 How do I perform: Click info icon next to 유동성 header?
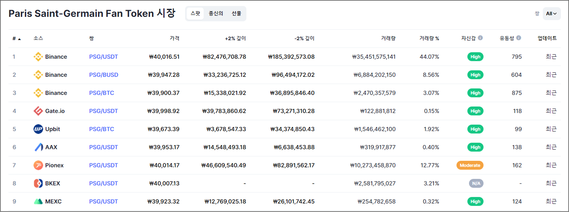pos(519,38)
